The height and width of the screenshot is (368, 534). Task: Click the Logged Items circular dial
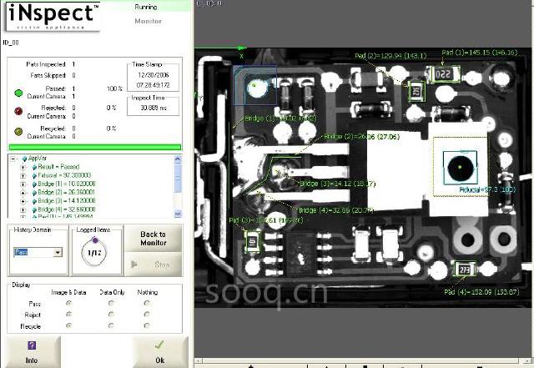(94, 251)
